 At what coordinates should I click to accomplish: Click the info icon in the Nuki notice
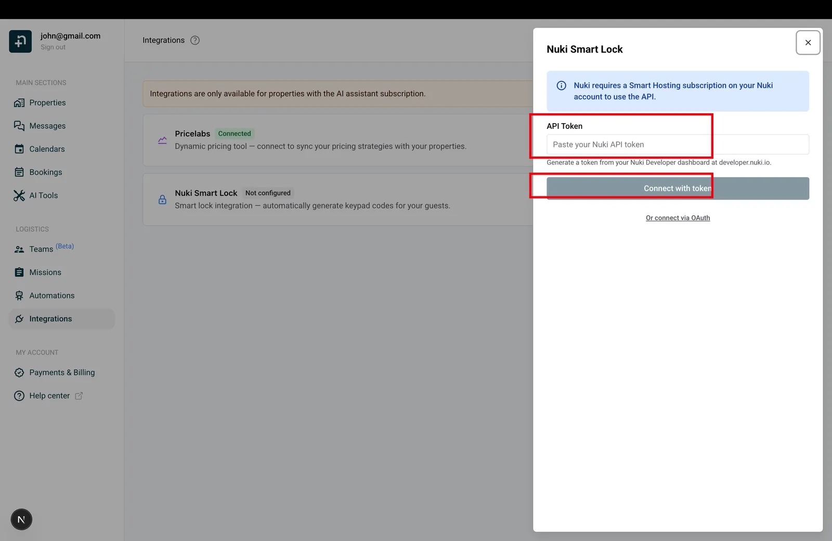coord(562,86)
